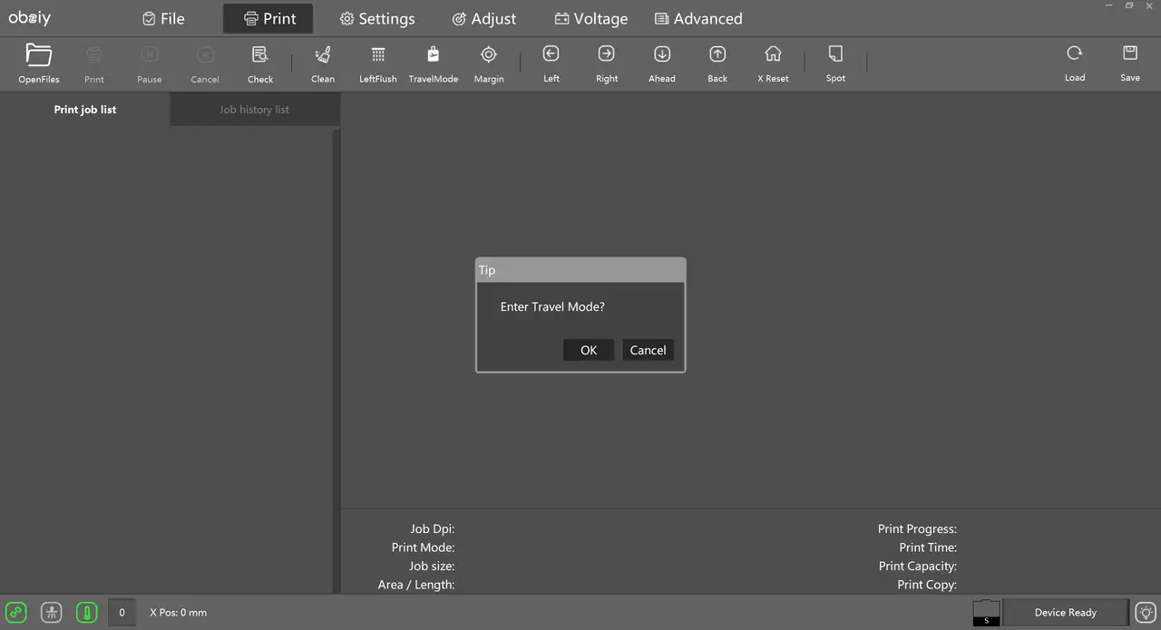Click the Back arrow icon
The height and width of the screenshot is (630, 1161).
pyautogui.click(x=717, y=54)
